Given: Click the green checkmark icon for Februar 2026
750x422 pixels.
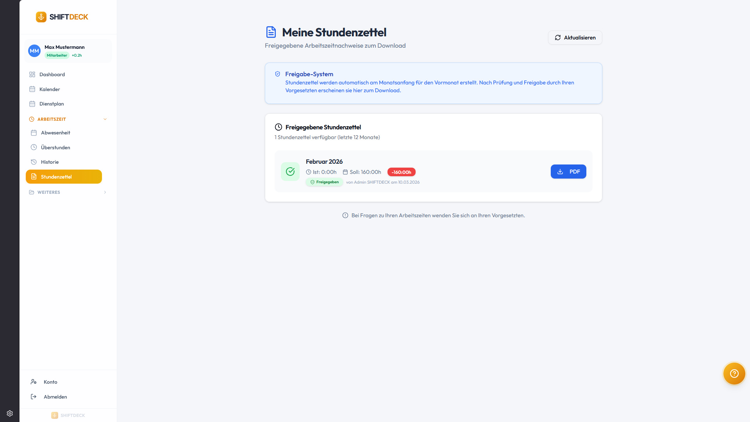Looking at the screenshot, I should [x=290, y=172].
